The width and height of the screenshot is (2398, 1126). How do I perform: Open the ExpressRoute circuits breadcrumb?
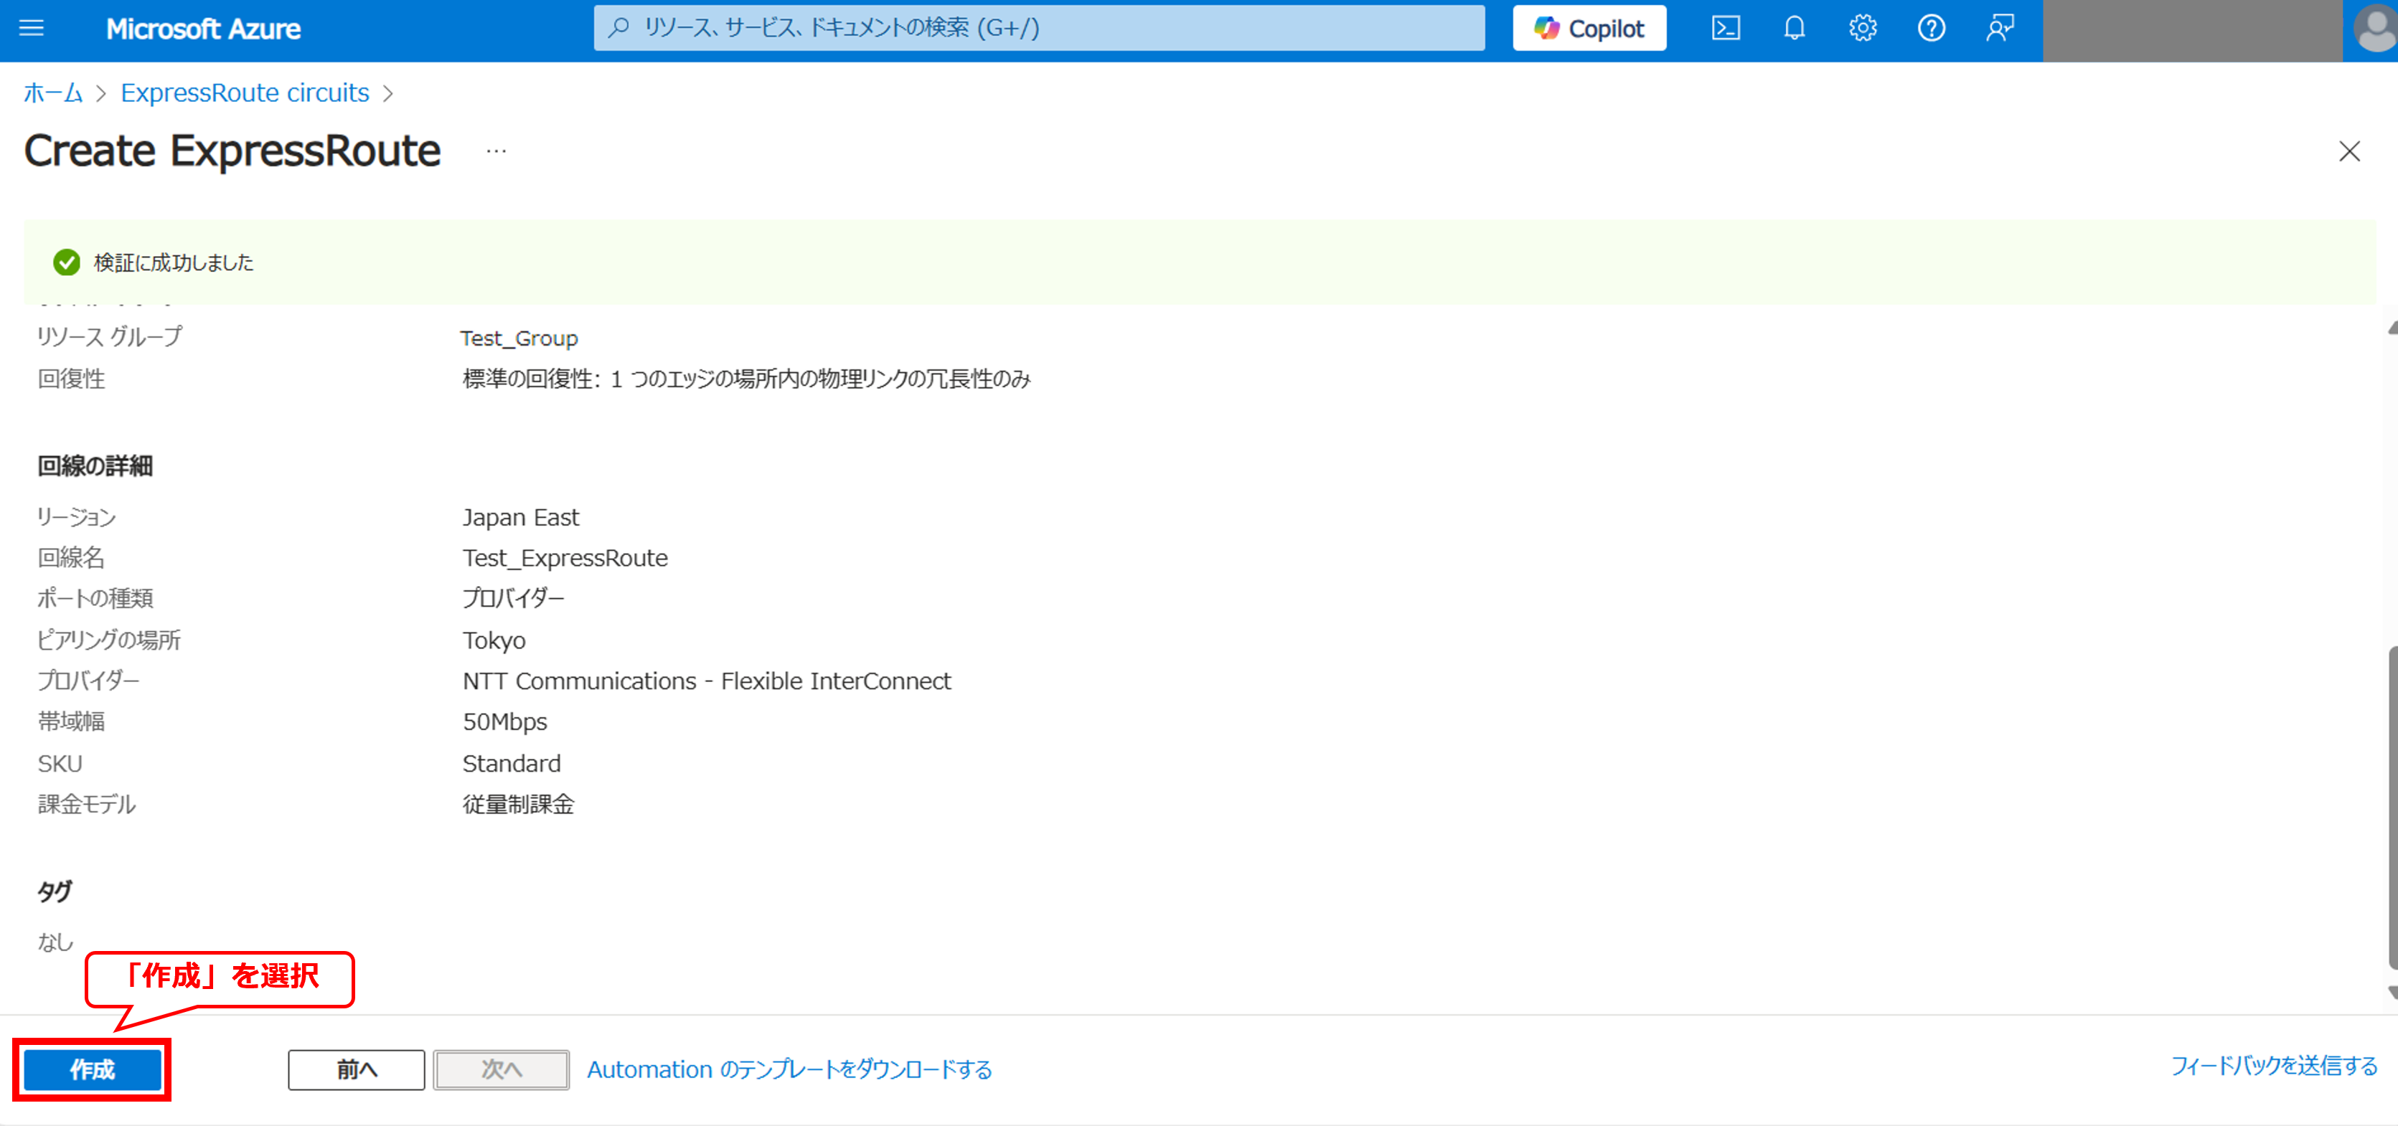245,93
